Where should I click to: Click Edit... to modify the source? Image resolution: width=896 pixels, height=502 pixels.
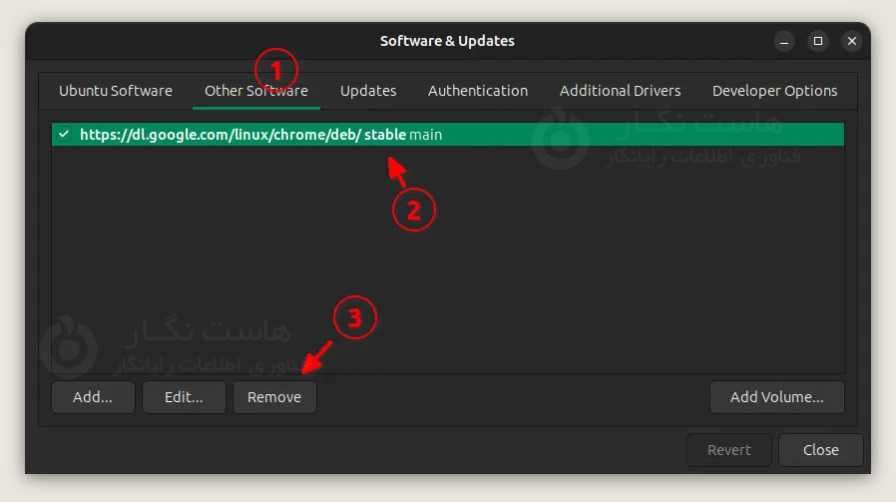click(x=184, y=397)
